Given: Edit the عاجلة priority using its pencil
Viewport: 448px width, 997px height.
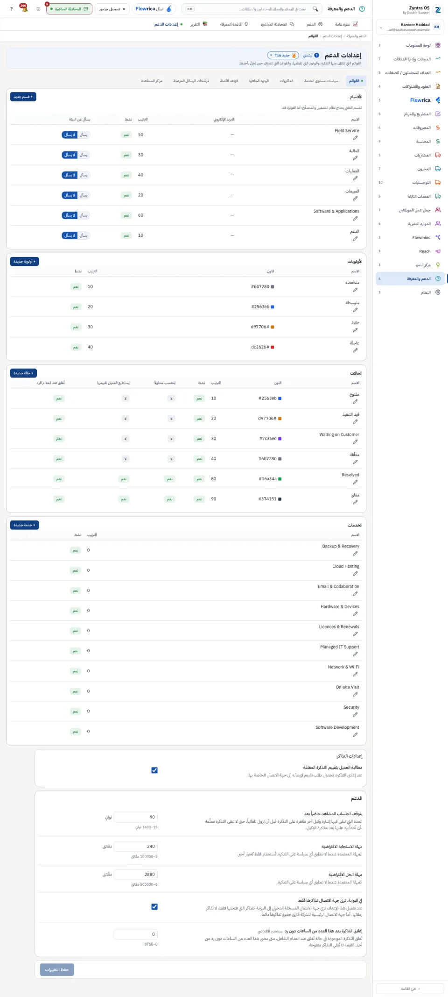Looking at the screenshot, I should 355,350.
